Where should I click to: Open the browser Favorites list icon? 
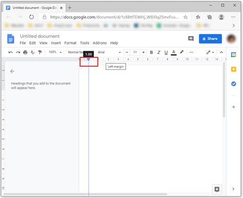(198, 17)
